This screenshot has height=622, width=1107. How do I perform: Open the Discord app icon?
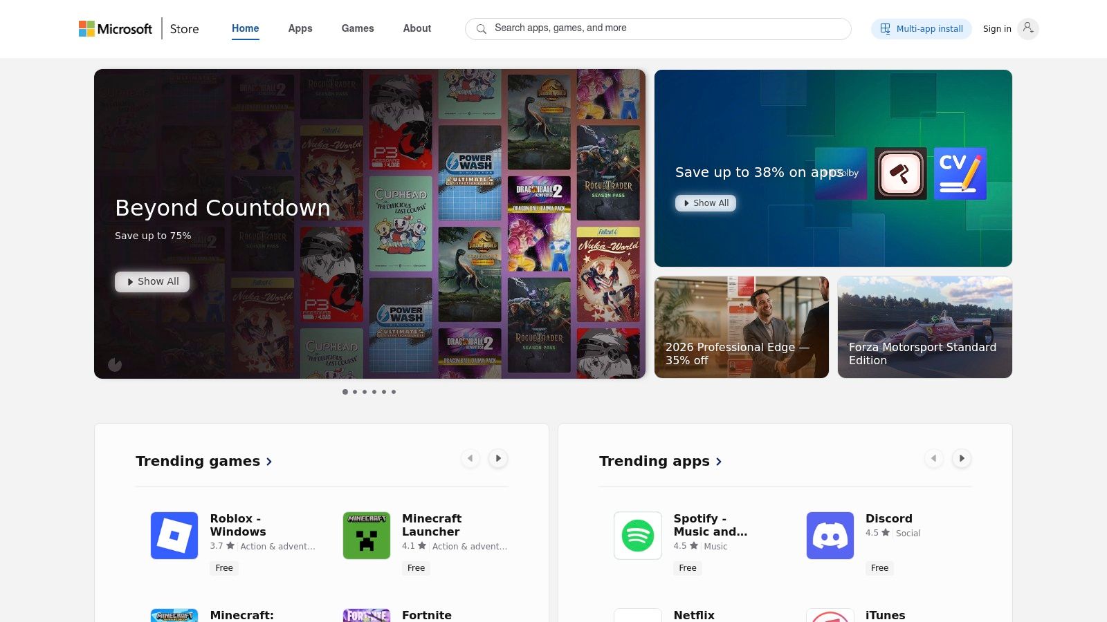pyautogui.click(x=830, y=536)
